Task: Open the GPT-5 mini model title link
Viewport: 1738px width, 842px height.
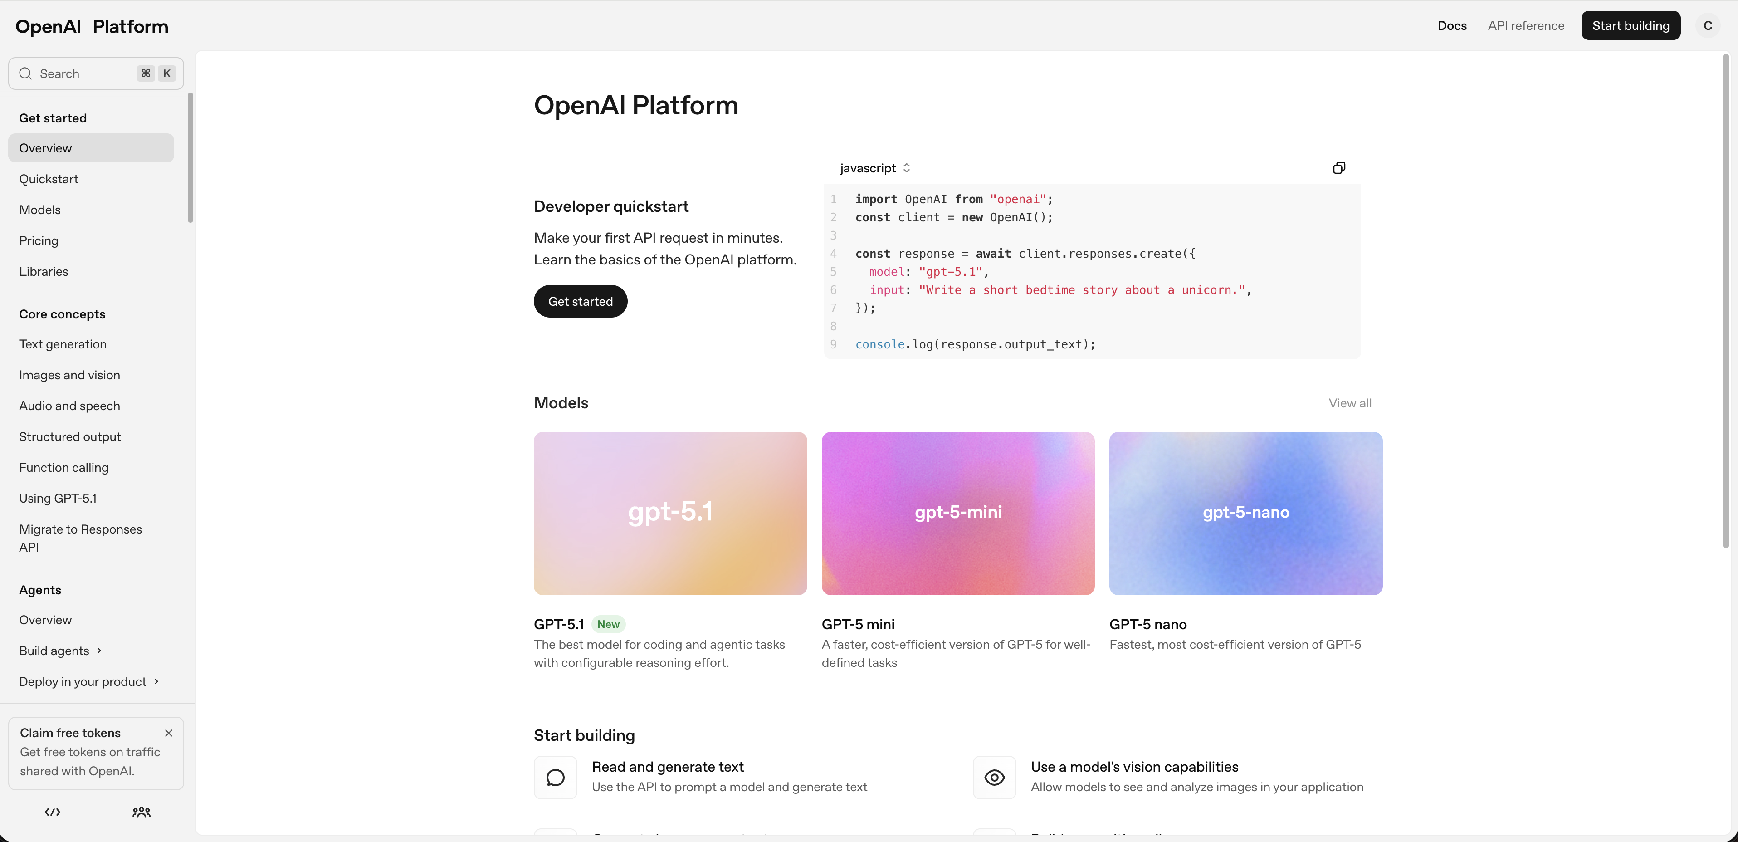Action: point(858,624)
